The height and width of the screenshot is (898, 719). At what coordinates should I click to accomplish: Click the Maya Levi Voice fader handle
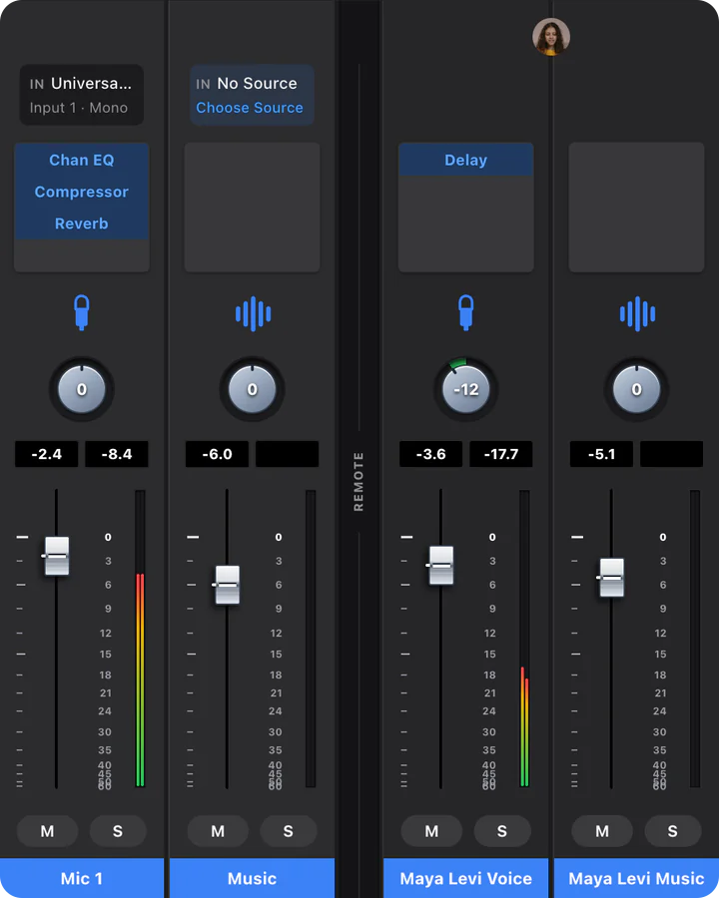pyautogui.click(x=441, y=566)
